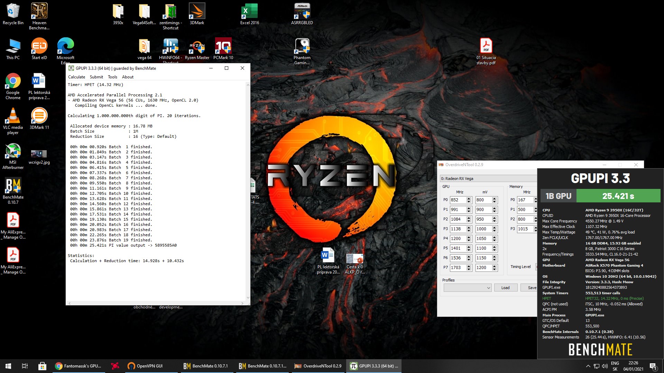
Task: Launch Štart eID desktop icon
Action: tap(39, 49)
